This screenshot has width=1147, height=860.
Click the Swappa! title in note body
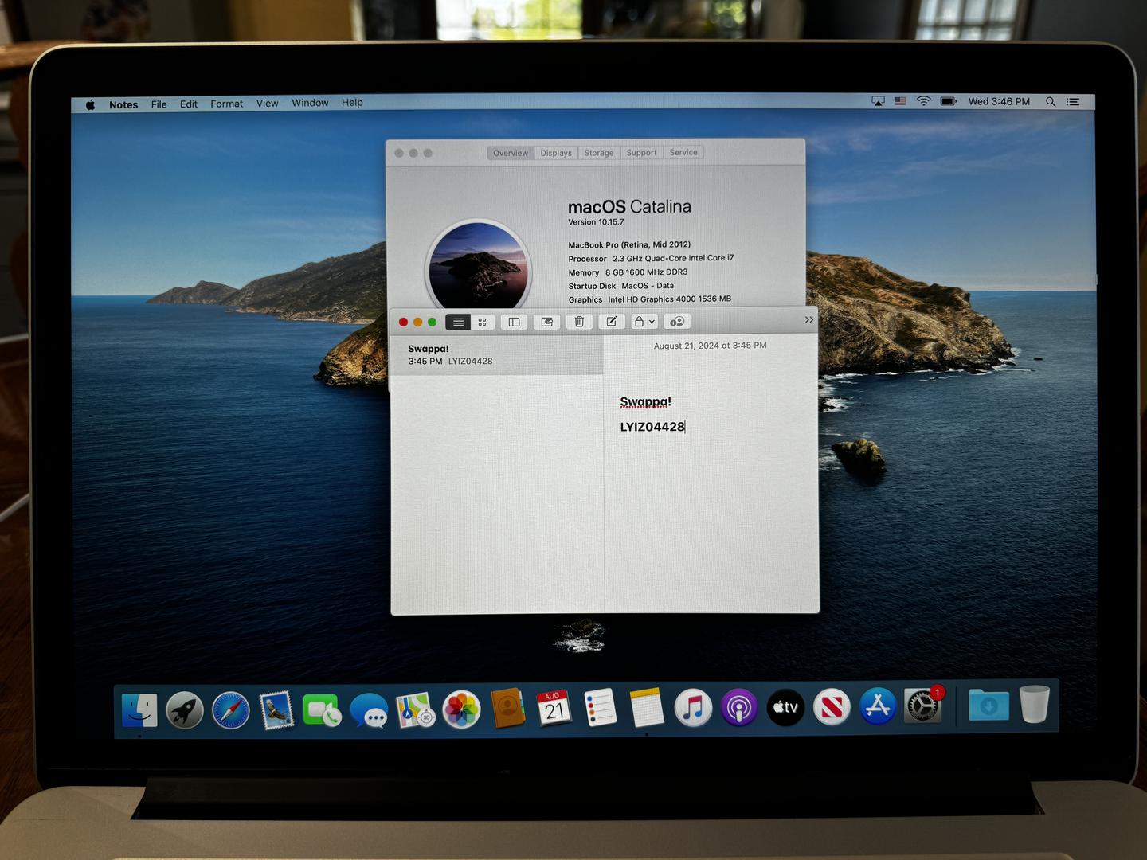[x=645, y=401]
